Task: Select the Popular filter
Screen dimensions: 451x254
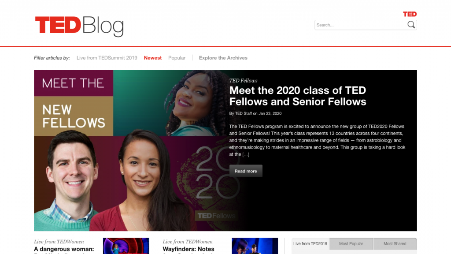Action: pyautogui.click(x=177, y=58)
